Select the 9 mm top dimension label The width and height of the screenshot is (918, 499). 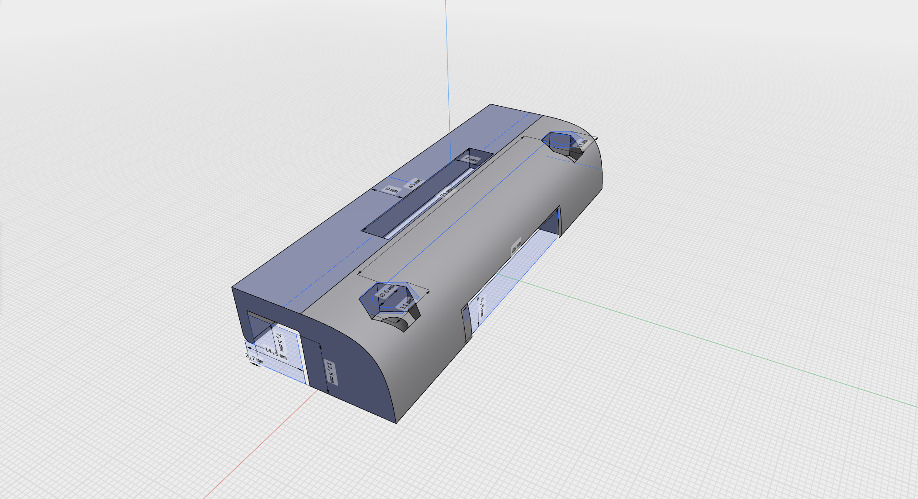pos(392,190)
